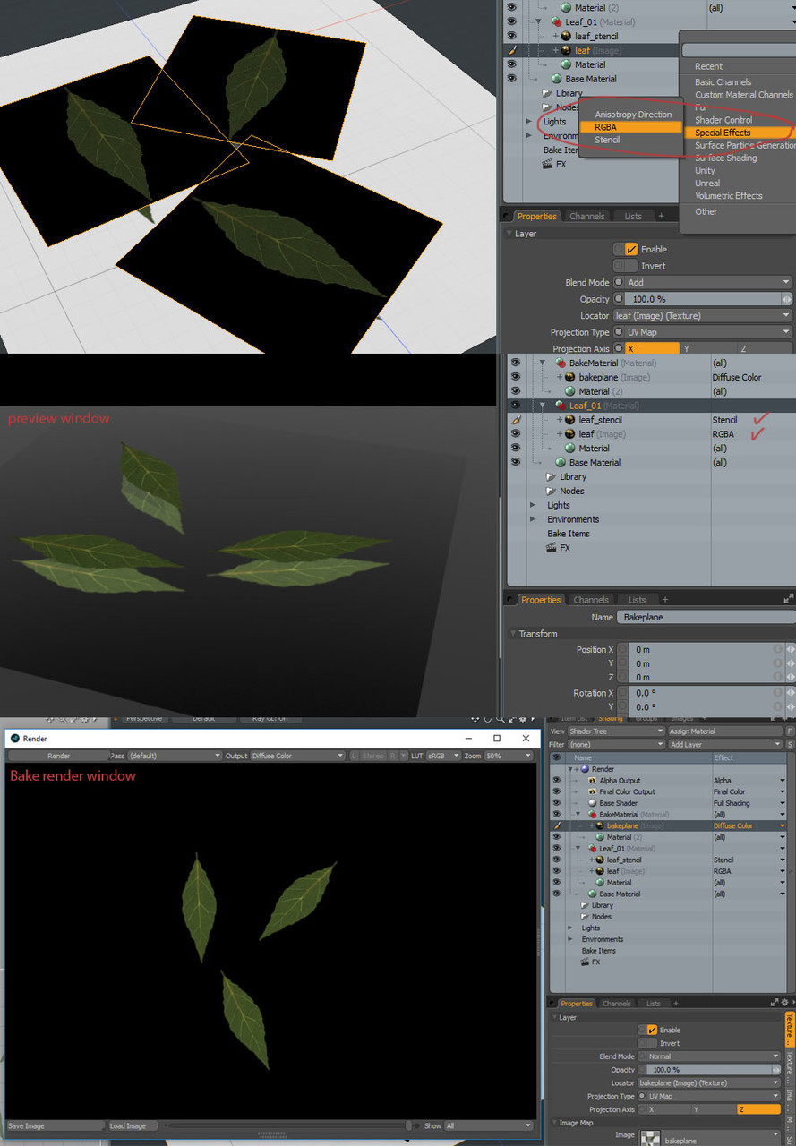Select Stencil in the effects submenu
The image size is (796, 1146).
pos(606,140)
